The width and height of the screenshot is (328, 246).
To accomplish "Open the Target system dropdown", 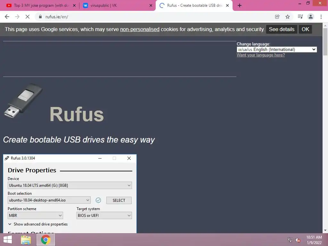I will [104, 216].
